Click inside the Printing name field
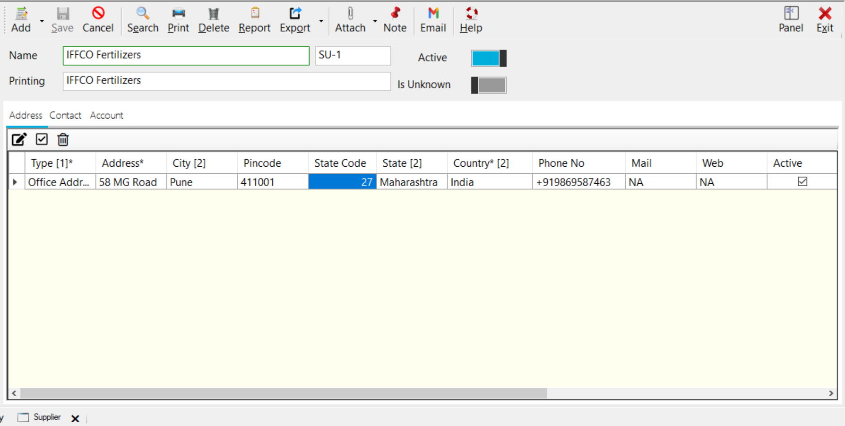845x426 pixels. coord(226,81)
